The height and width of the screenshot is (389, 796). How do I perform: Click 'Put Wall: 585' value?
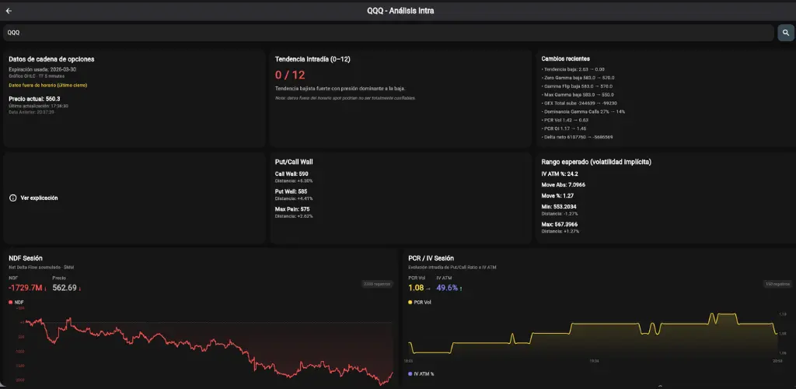291,191
